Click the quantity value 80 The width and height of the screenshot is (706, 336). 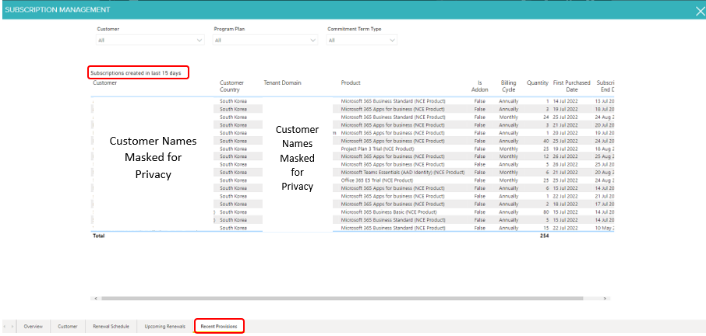click(x=545, y=212)
